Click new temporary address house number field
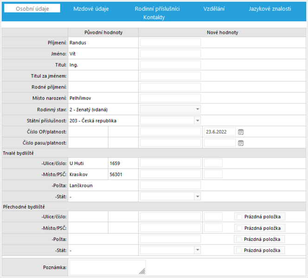The width and height of the screenshot is (308, 278). (213, 216)
